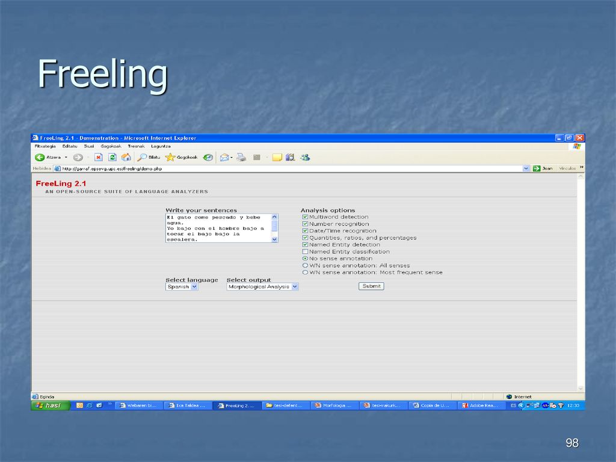Click the mail envelope icon

point(224,158)
